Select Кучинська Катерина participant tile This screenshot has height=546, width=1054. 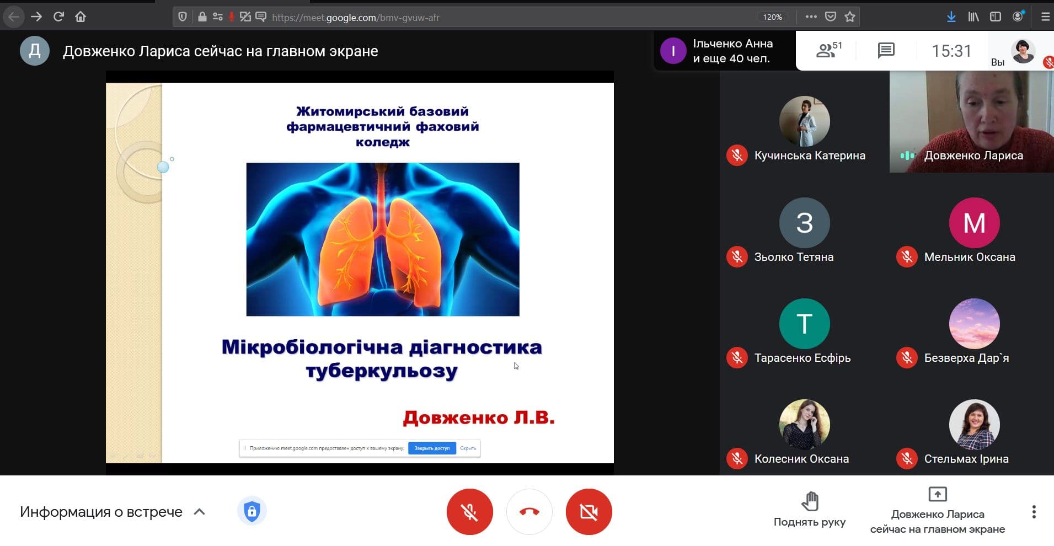point(804,122)
